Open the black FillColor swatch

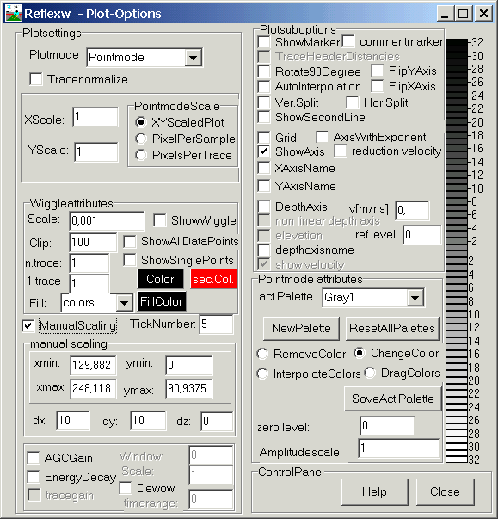point(162,301)
